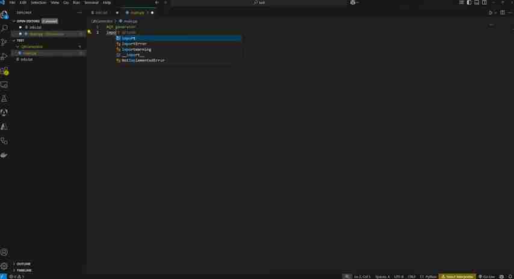Open the Edit menu
This screenshot has width=514, height=279.
(x=23, y=2)
